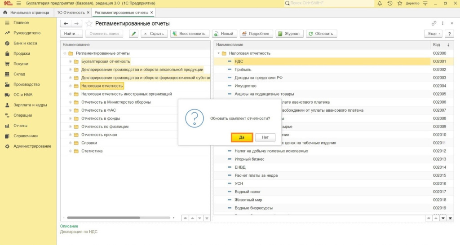Open the Еще dropdown menu
Viewport: 460px width, 245px height.
tap(433, 34)
